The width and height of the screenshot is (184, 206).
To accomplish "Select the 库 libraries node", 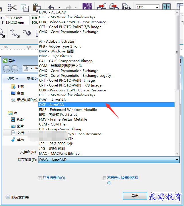I will point(13,113).
